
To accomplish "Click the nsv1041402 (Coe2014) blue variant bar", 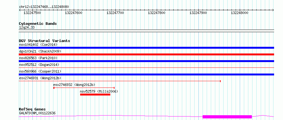I will [x=146, y=48].
